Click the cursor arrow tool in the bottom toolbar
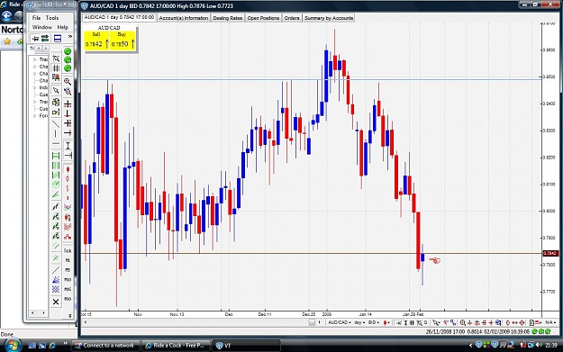Screen dimensions: 563x352 point(435,322)
